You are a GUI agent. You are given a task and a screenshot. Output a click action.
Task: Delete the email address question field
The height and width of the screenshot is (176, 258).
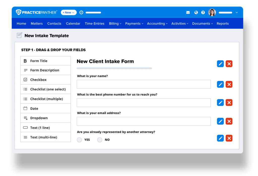(x=229, y=121)
